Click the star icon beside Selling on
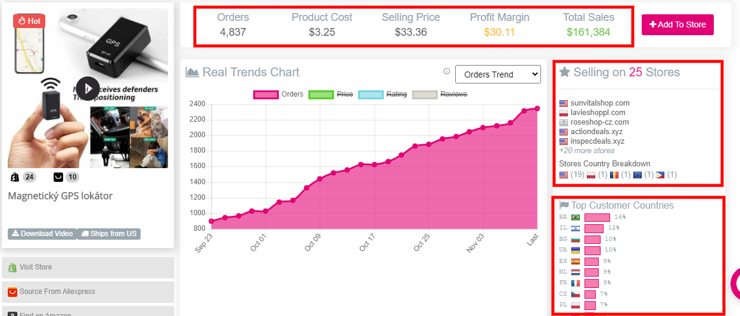The image size is (740, 316). pyautogui.click(x=565, y=72)
